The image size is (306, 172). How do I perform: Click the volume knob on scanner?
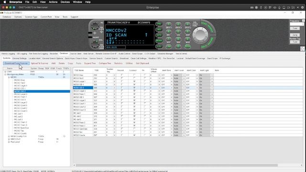[x=95, y=44]
